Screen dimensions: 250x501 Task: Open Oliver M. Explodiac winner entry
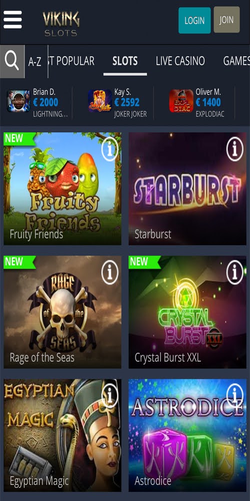(197, 102)
